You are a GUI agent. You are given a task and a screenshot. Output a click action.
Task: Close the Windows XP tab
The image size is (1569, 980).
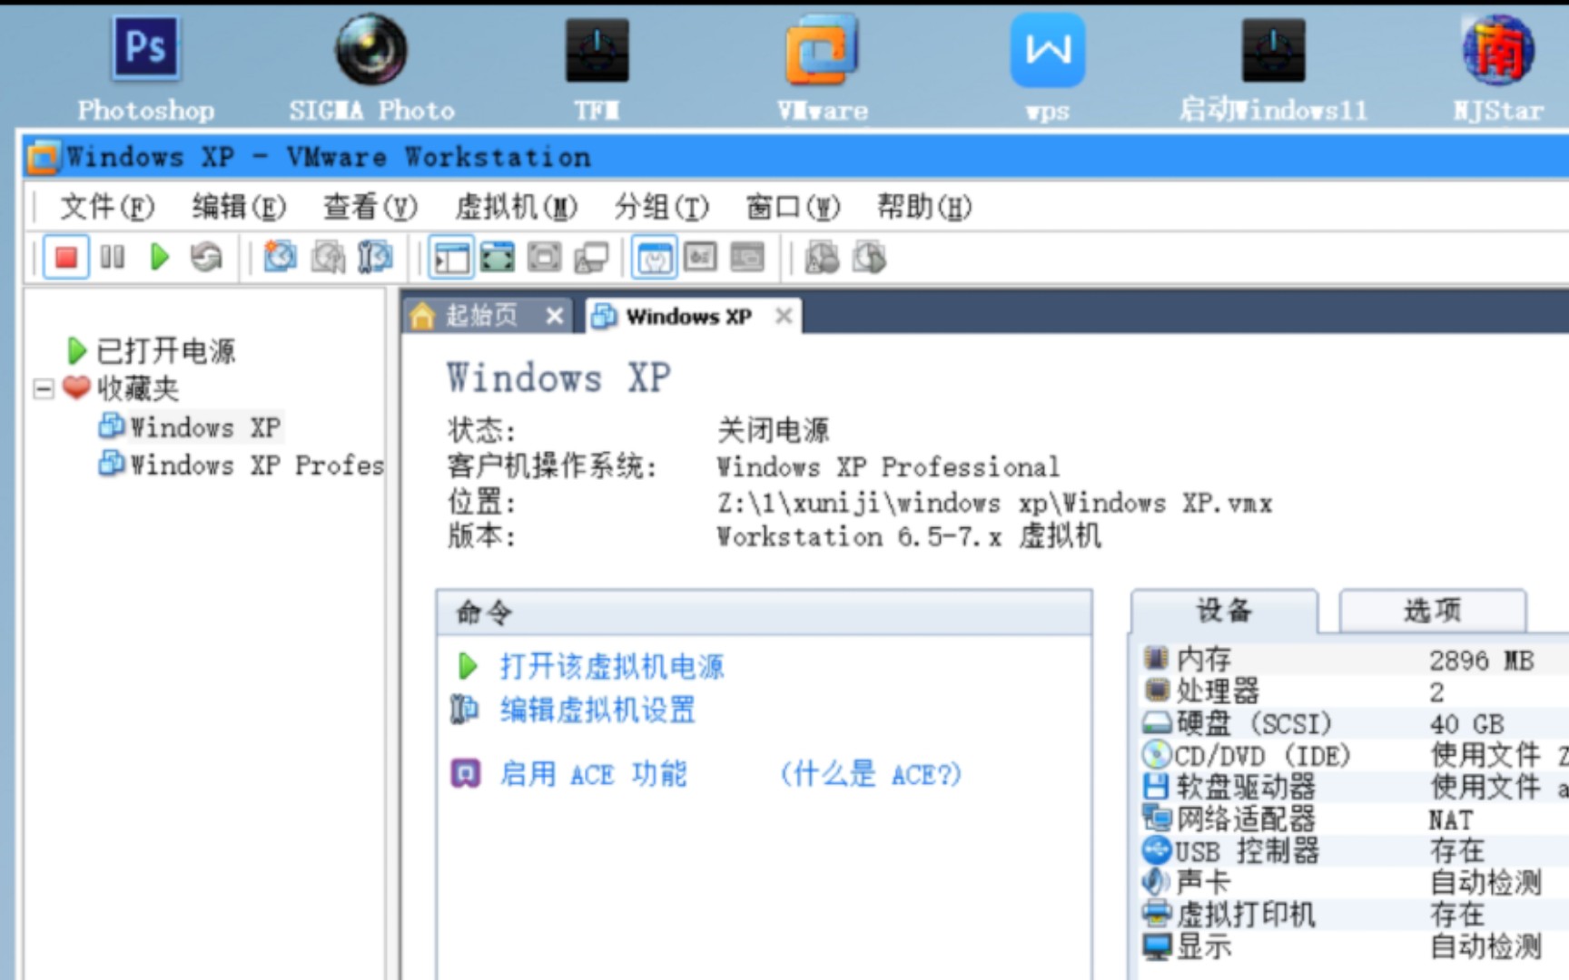(784, 316)
